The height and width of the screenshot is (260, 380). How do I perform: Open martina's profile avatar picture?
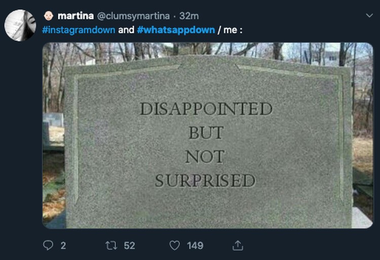pyautogui.click(x=20, y=25)
